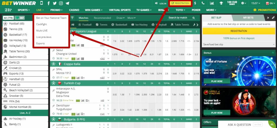Select Cockfight from LIVE menu
The width and height of the screenshot is (277, 128).
click(41, 24)
